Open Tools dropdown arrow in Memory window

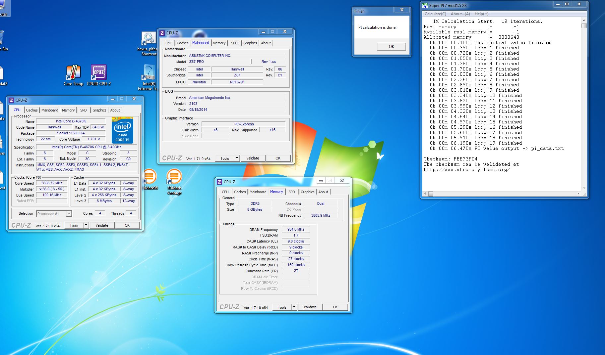(294, 307)
